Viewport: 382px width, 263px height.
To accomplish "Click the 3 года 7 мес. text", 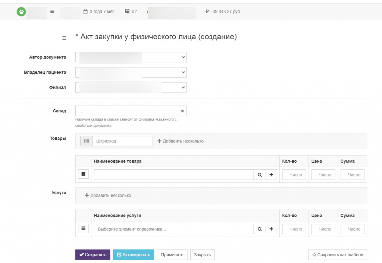I will pos(103,12).
